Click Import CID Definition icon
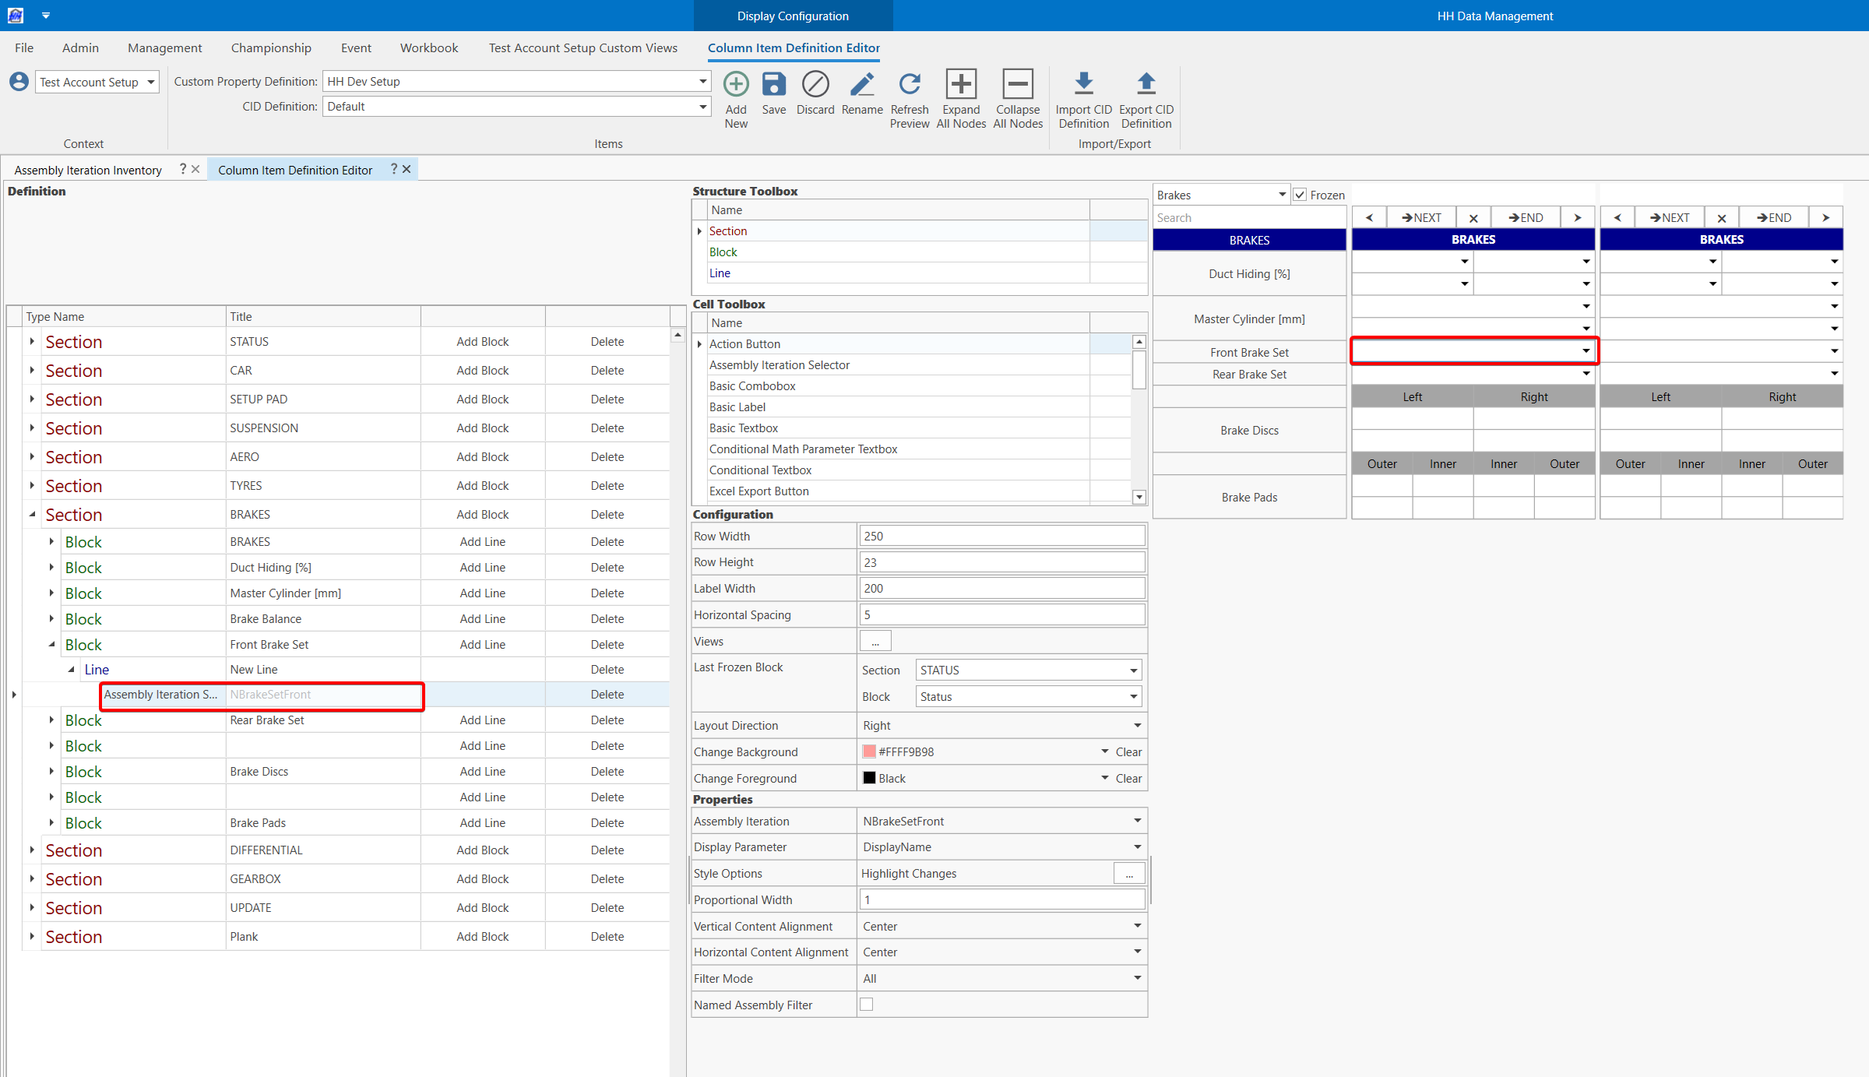This screenshot has width=1869, height=1077. coord(1083,84)
